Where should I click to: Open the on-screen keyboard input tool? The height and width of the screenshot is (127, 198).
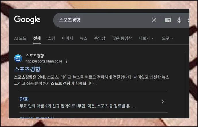click(x=168, y=20)
